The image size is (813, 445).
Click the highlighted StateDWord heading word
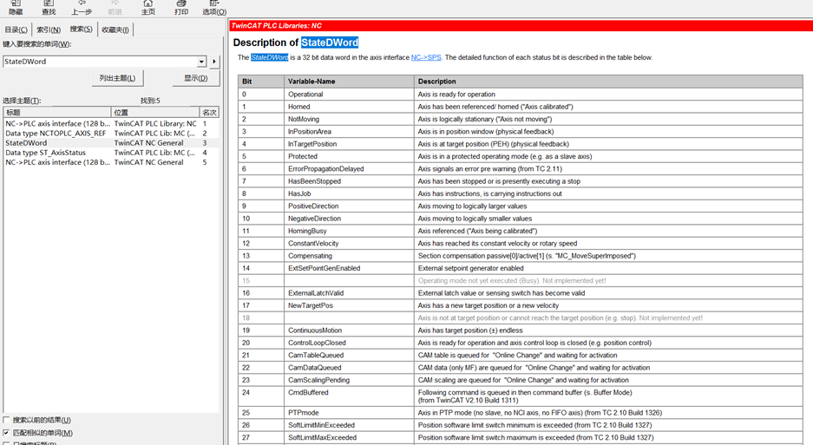tap(330, 43)
